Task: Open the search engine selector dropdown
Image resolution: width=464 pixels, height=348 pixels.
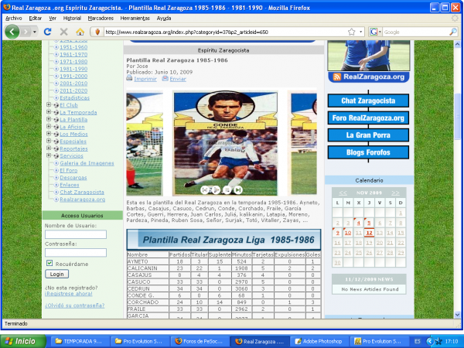Action: point(376,32)
